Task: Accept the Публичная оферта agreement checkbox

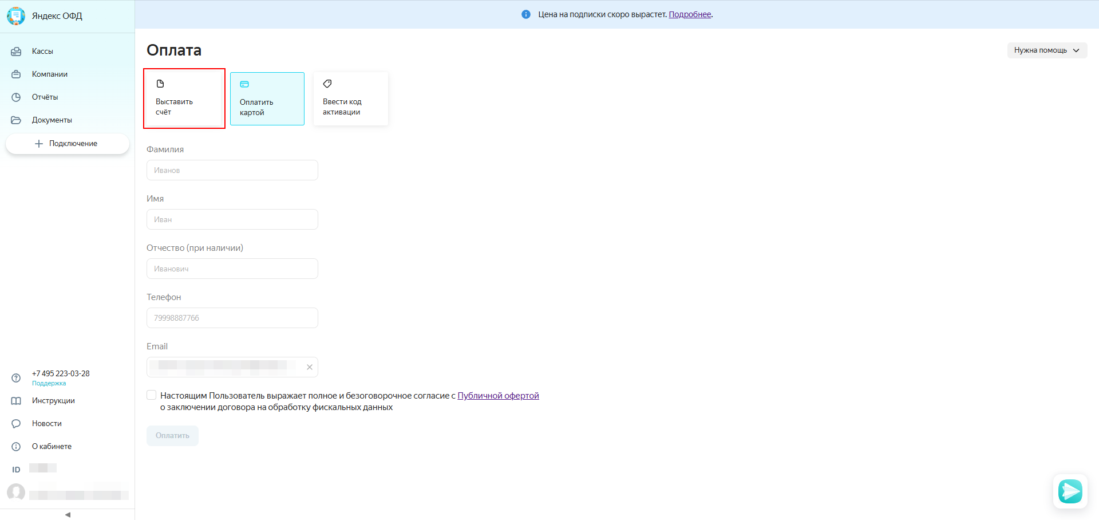Action: (152, 395)
